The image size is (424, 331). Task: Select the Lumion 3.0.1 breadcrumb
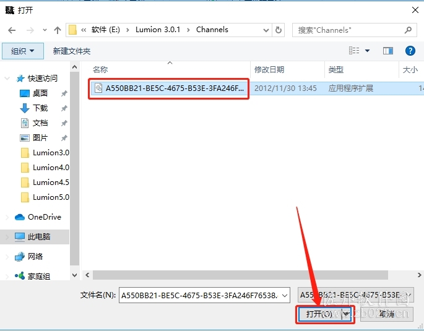pyautogui.click(x=158, y=30)
